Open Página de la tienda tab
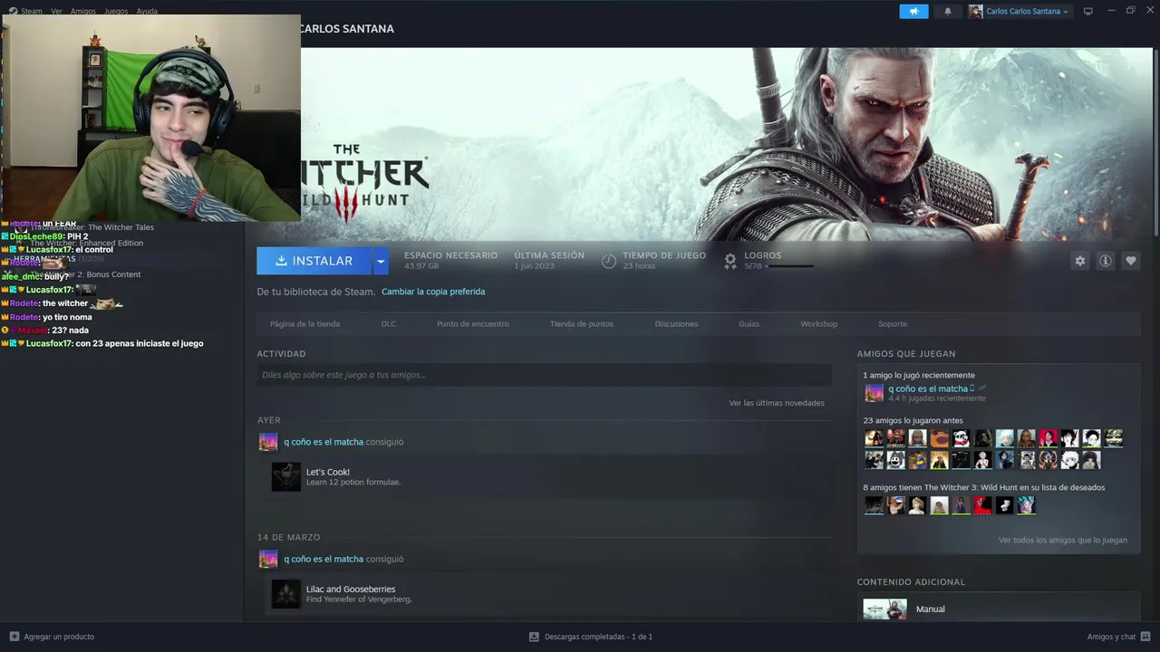Viewport: 1160px width, 652px height. click(304, 323)
